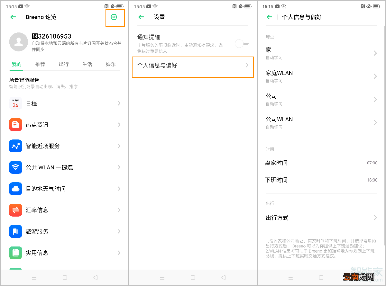Select the 我的 tab
This screenshot has width=386, height=286.
(17, 64)
